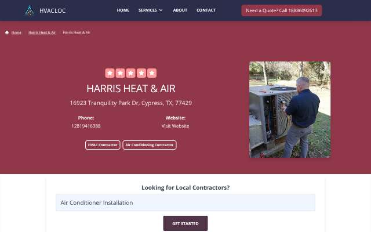
Task: Select the HVAC Contractor tag
Action: (x=103, y=145)
